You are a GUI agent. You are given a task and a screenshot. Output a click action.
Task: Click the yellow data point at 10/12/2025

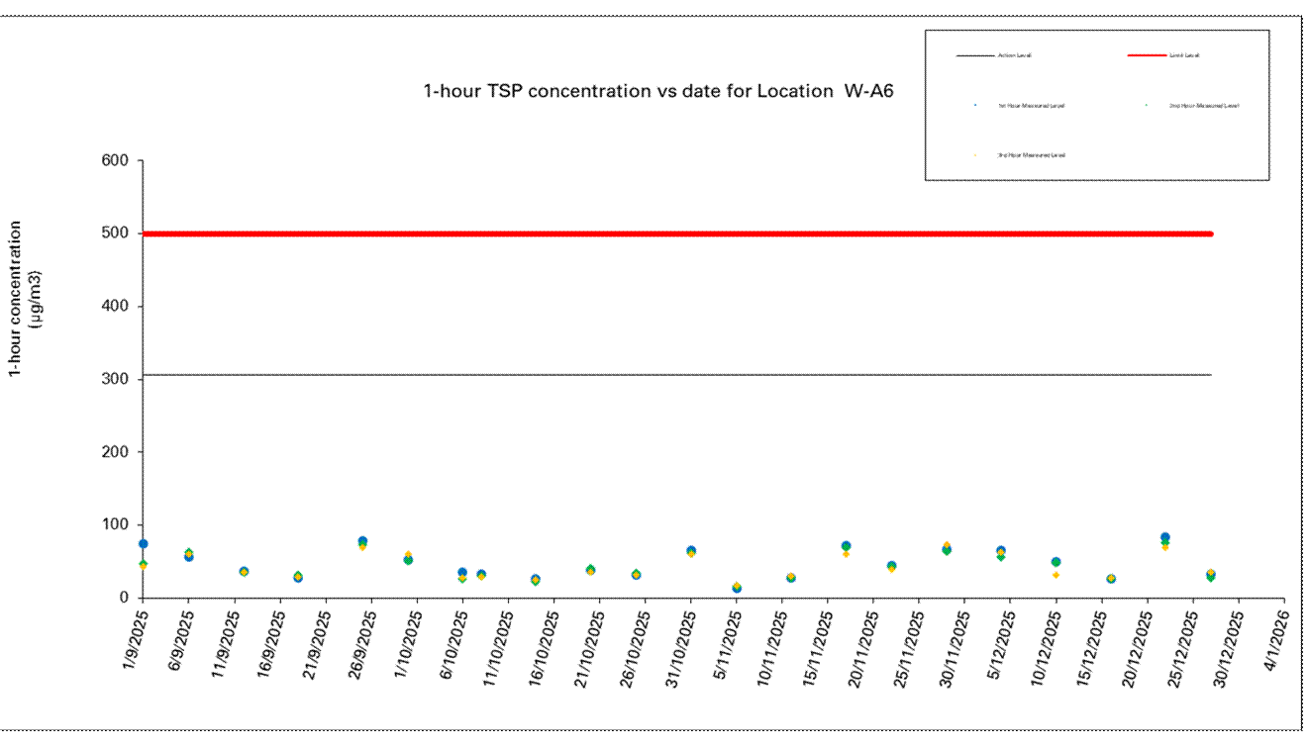[x=1056, y=575]
